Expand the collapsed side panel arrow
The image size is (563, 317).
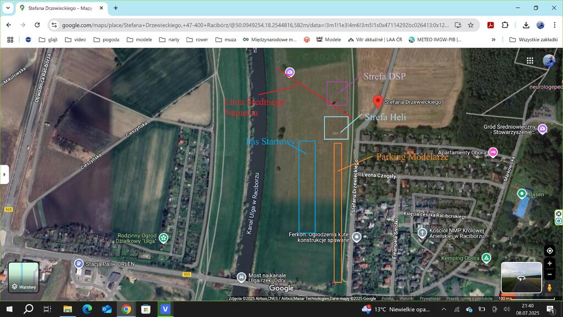pos(4,174)
